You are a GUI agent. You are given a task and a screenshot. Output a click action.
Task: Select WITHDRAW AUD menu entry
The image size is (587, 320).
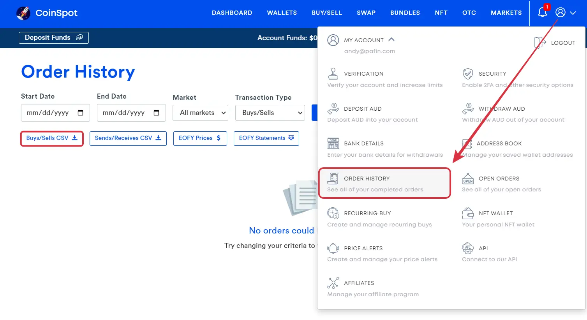click(x=502, y=109)
